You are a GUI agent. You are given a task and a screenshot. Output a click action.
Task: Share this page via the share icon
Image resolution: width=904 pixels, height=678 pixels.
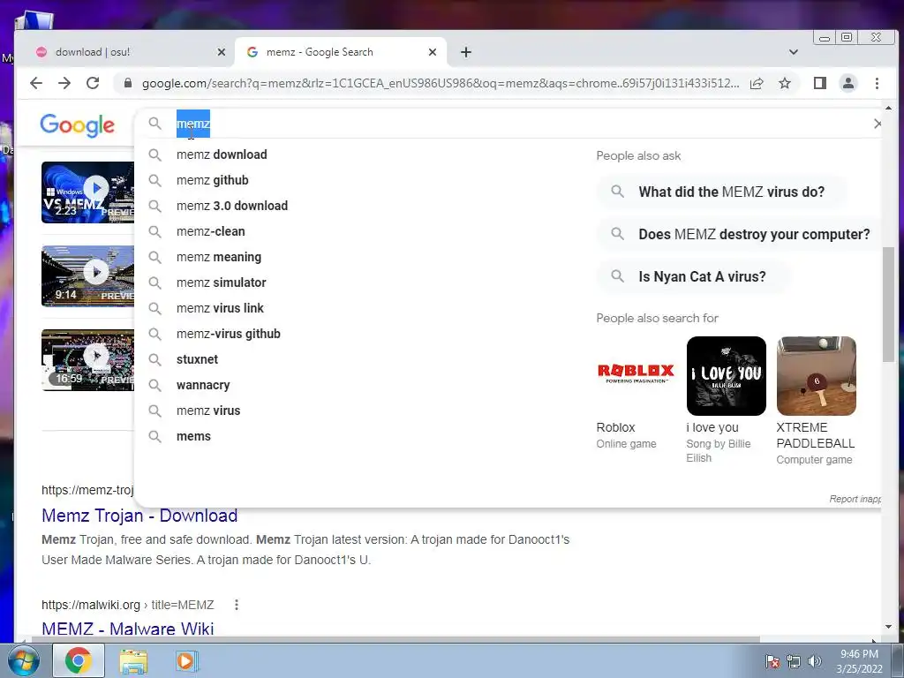(x=757, y=83)
